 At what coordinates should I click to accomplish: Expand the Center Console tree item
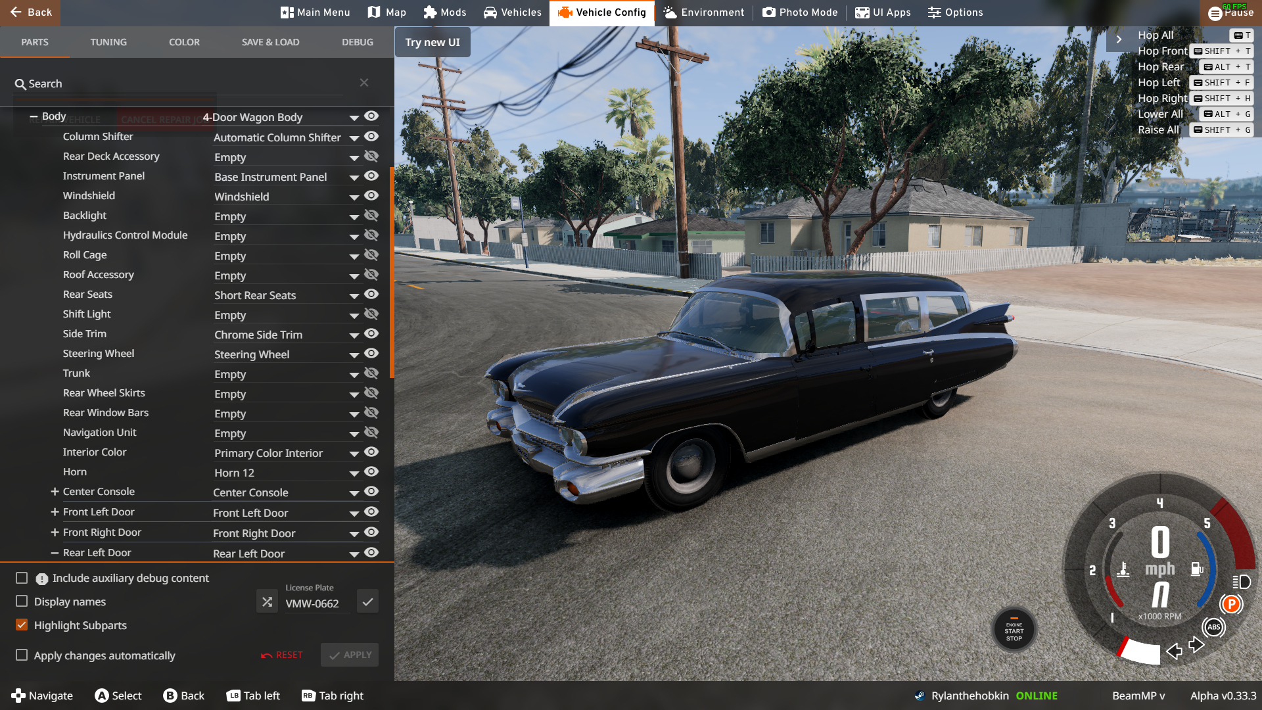[55, 492]
